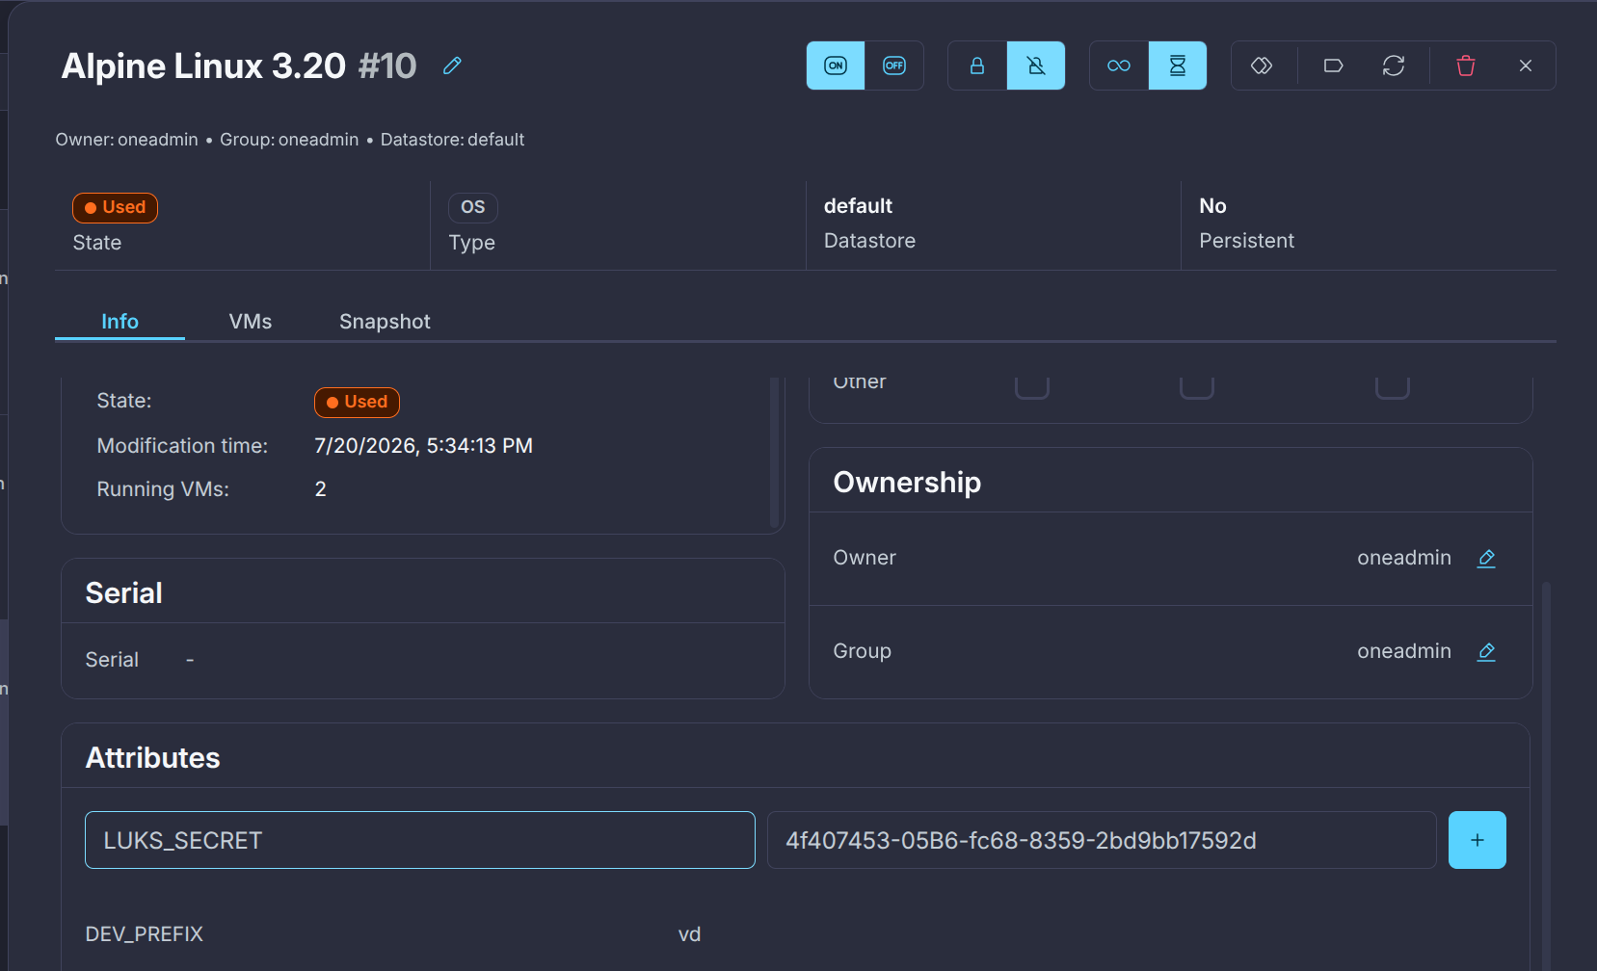Make image persistent using the infinity icon

(1119, 66)
